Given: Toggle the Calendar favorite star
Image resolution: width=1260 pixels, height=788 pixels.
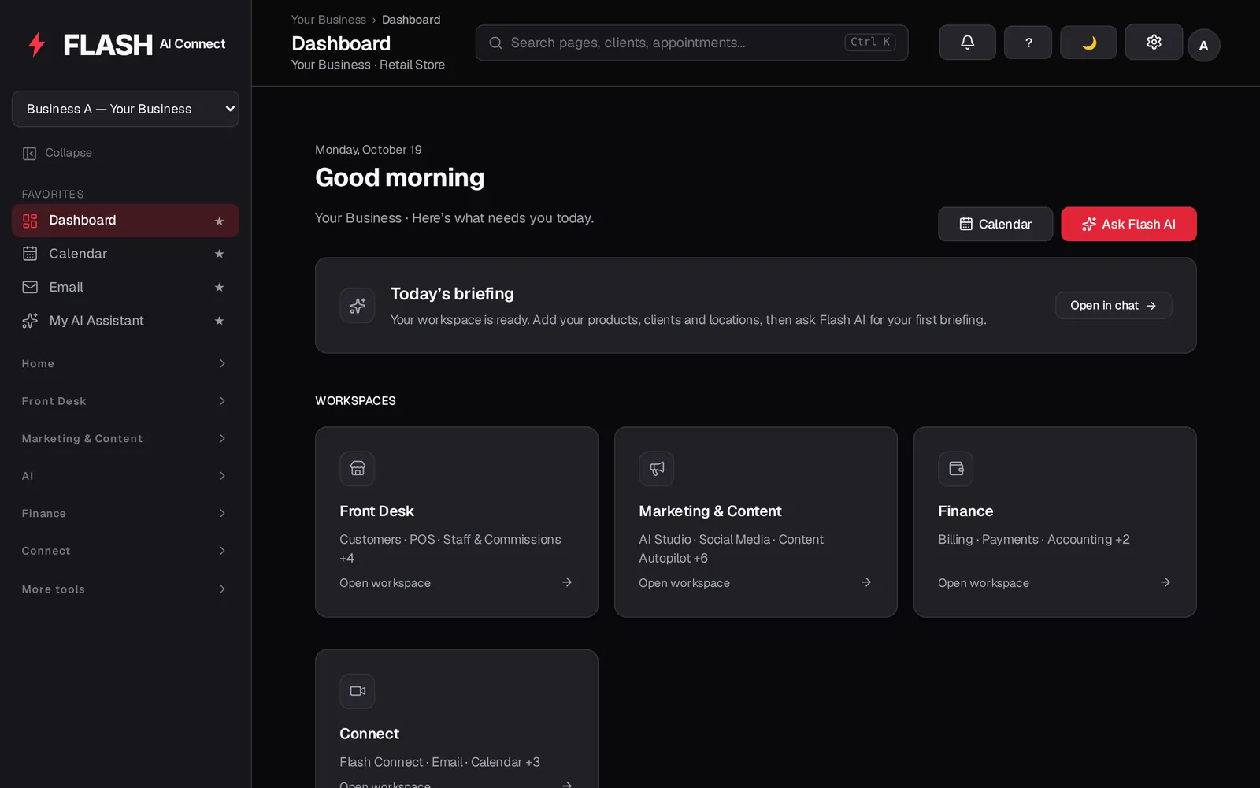Looking at the screenshot, I should tap(219, 254).
